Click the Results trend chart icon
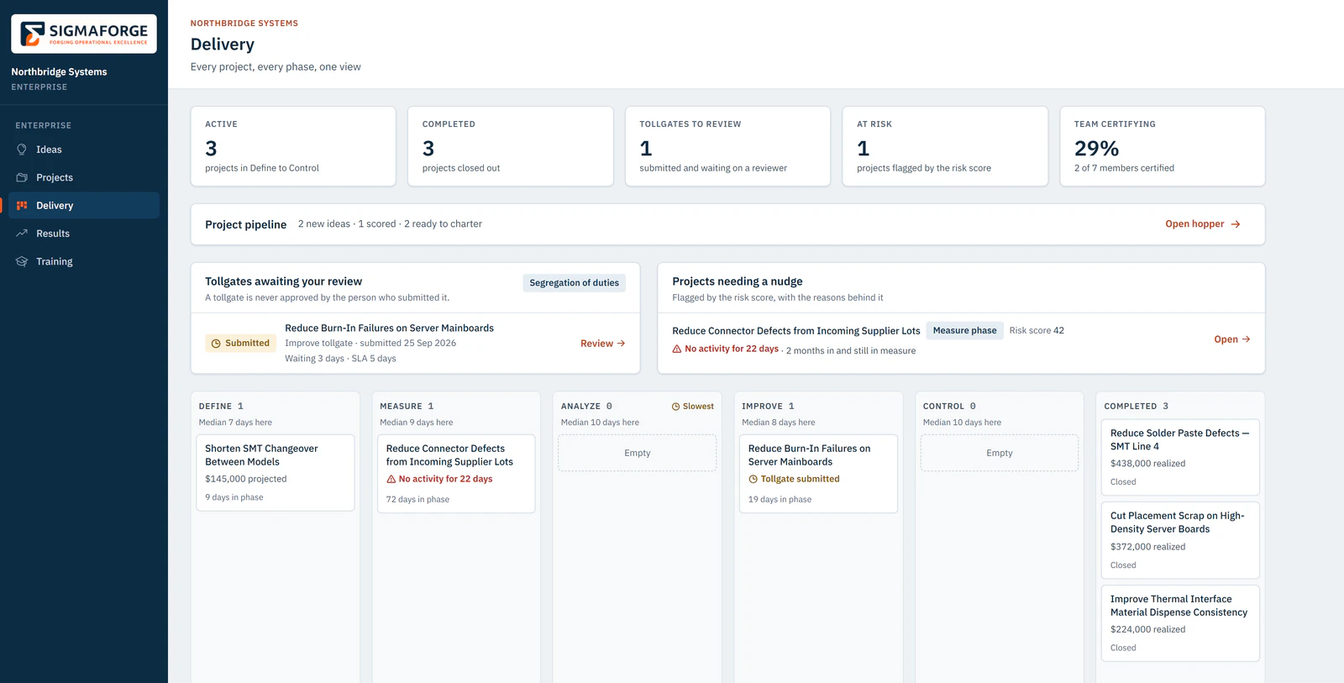1344x683 pixels. tap(22, 234)
